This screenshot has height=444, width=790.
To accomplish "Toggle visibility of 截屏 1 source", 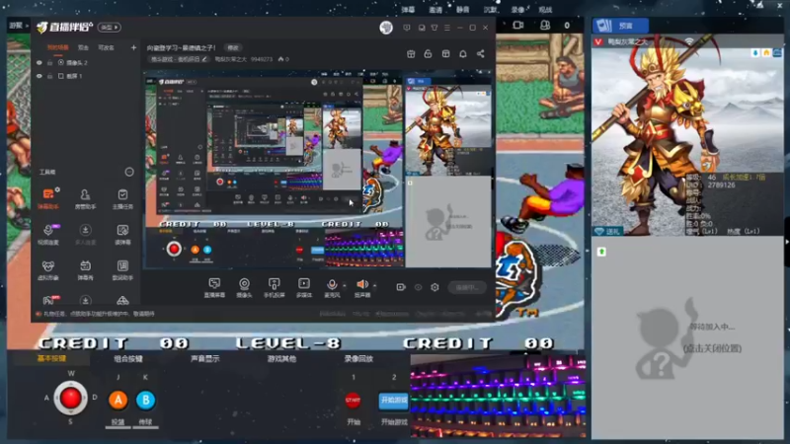I will 39,76.
